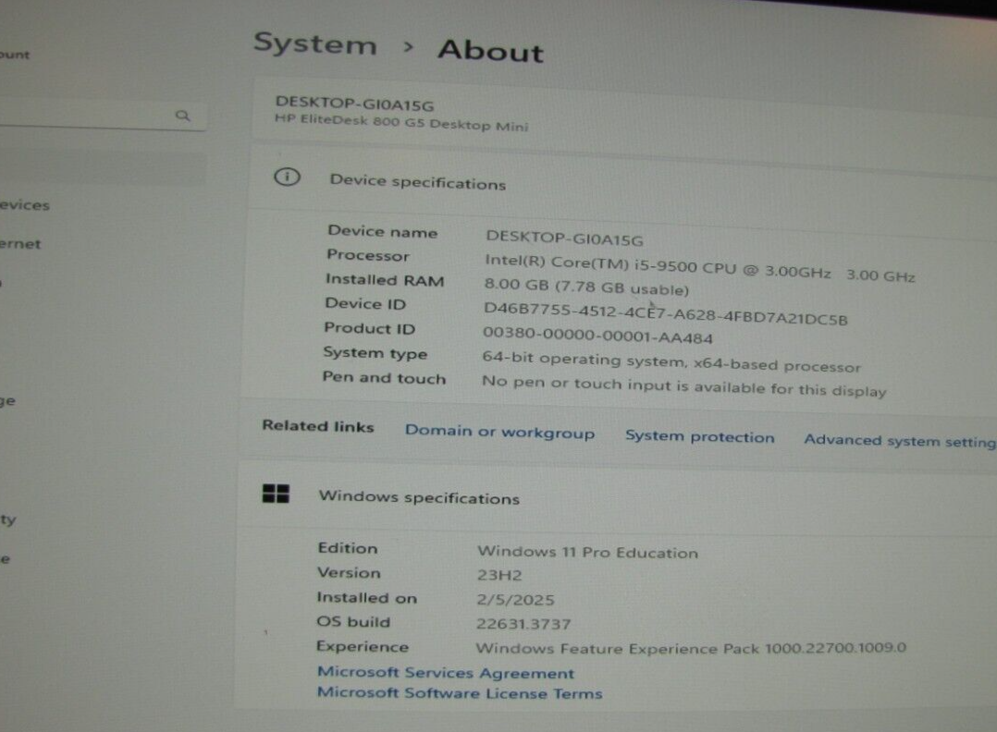Open Advanced system settings link
This screenshot has height=732, width=997.
(x=900, y=441)
